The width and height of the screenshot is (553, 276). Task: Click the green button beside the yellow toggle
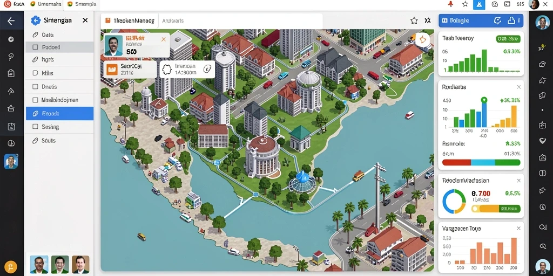(510, 209)
